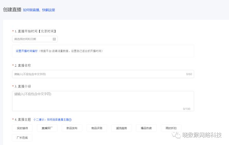This screenshot has width=229, height=145.
Task: Click the 直播名称 input field
Action: point(103,74)
